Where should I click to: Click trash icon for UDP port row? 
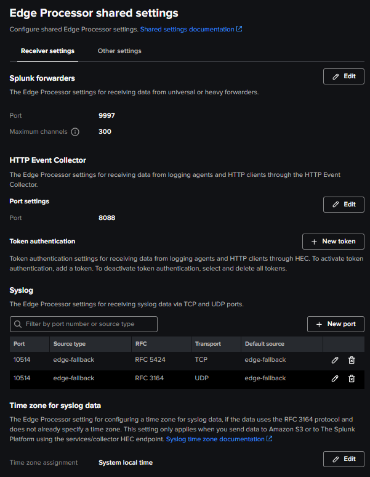[352, 378]
